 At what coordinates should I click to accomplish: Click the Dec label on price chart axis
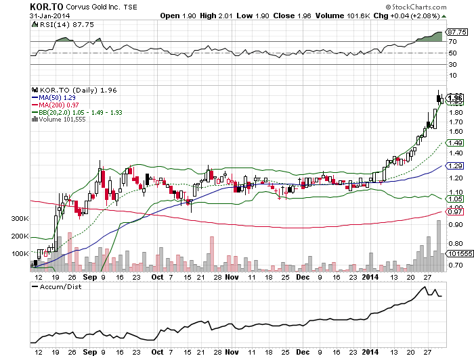[x=303, y=277]
